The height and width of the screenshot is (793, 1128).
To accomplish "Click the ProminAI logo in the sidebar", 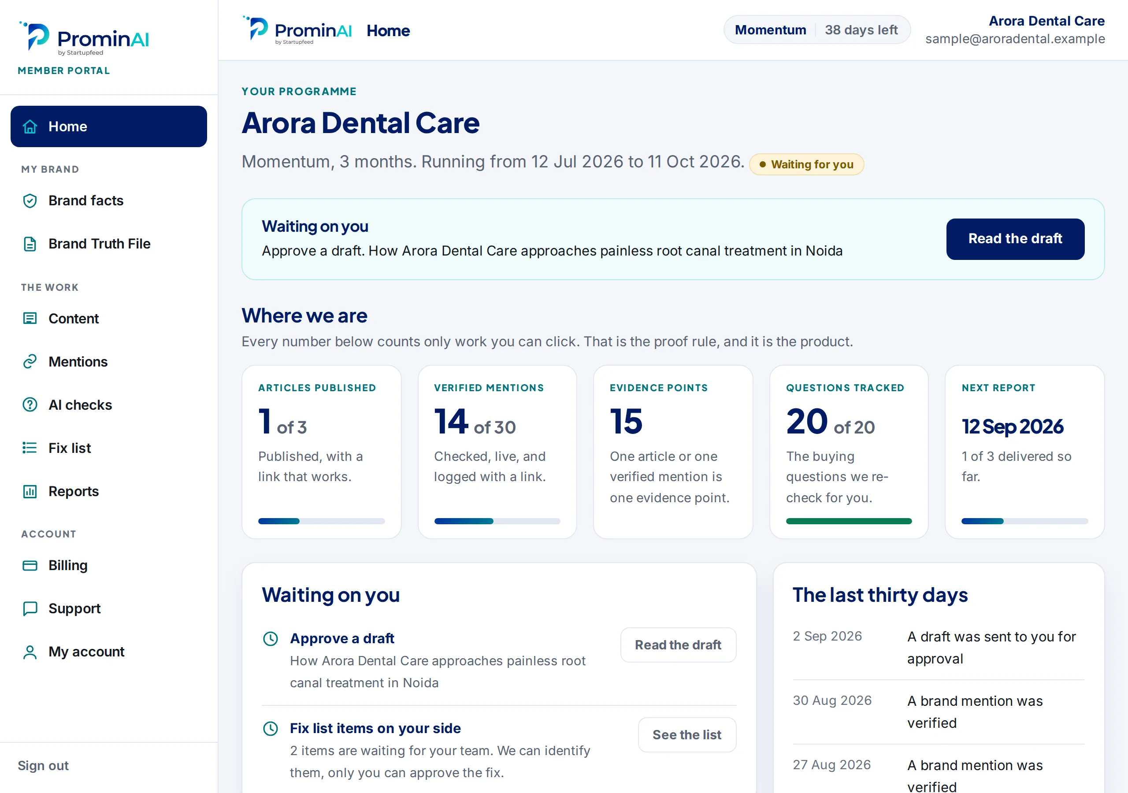I will pyautogui.click(x=84, y=38).
